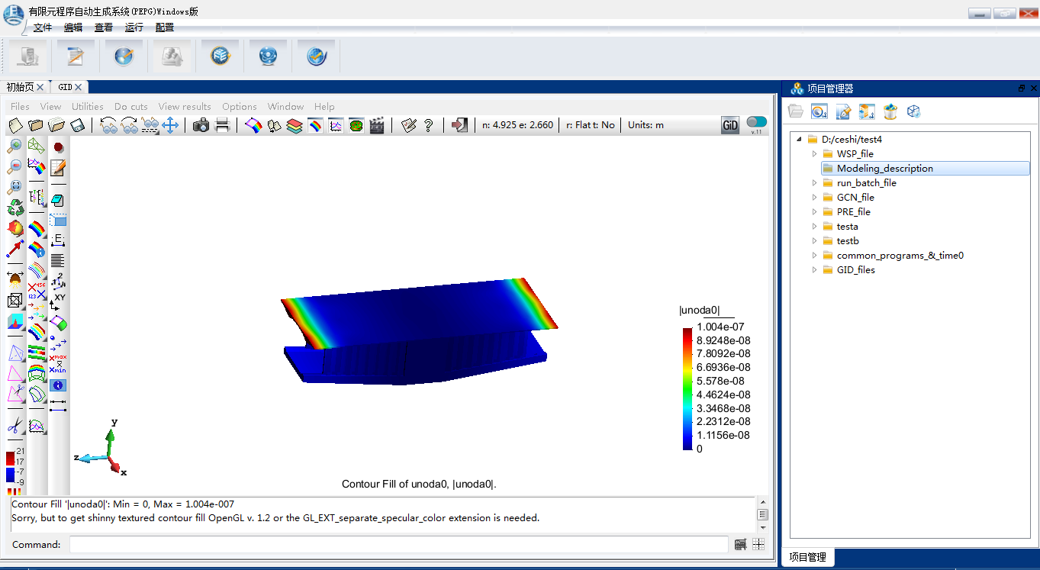Click the notepad with pencil icon
The width and height of the screenshot is (1040, 570).
coord(58,167)
